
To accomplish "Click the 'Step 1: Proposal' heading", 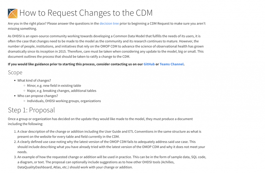I will pos(31,110).
